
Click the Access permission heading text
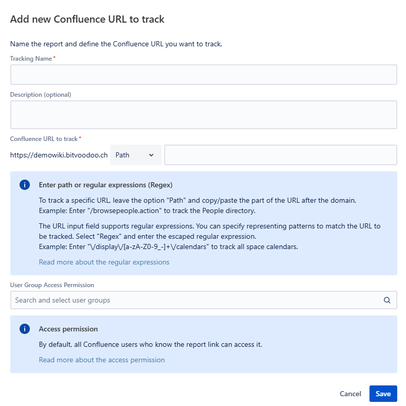point(68,329)
